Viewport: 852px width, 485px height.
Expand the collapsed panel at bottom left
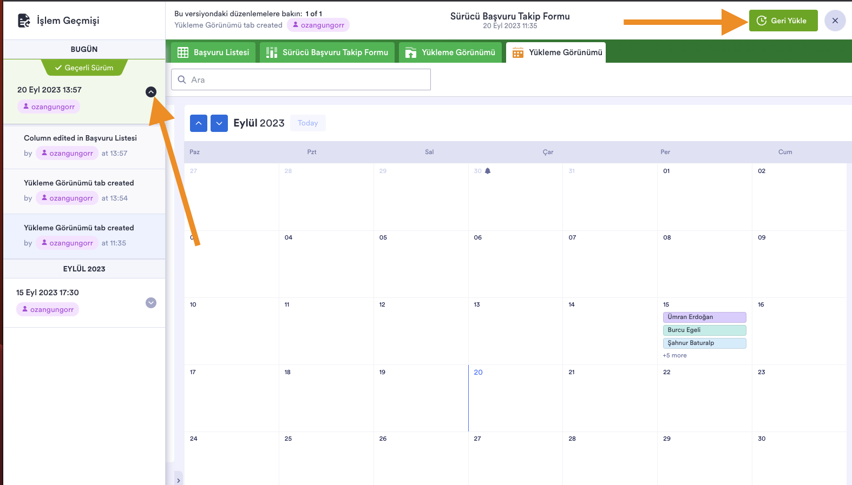click(178, 480)
